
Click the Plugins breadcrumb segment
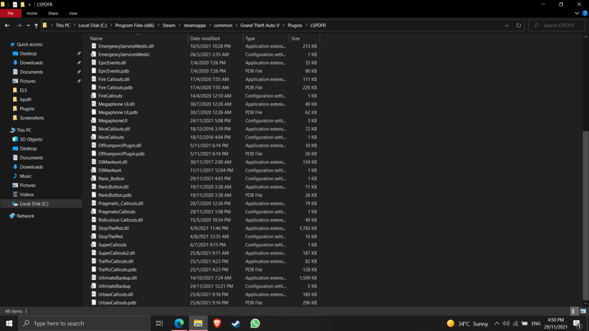coord(295,25)
